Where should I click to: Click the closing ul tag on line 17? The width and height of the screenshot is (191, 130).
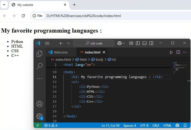[x=76, y=106]
